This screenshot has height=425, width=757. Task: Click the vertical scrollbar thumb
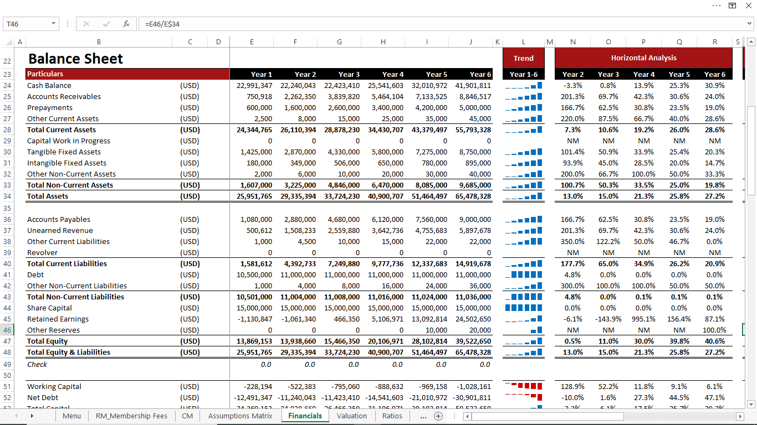point(751,151)
